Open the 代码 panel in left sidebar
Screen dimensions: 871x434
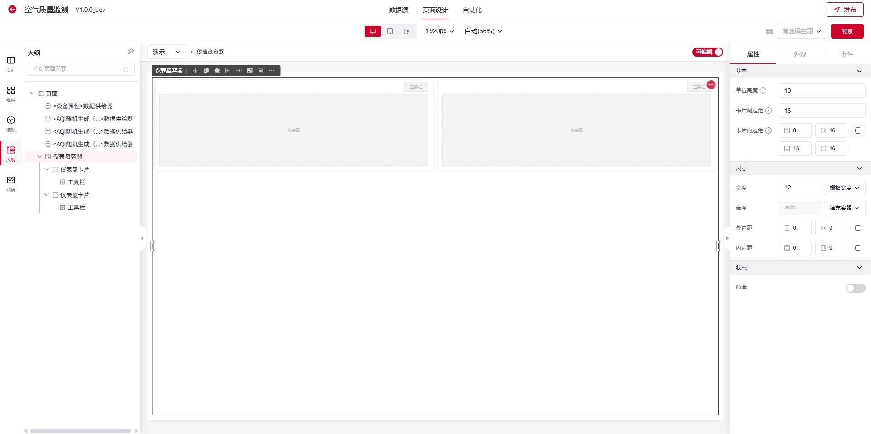point(11,183)
